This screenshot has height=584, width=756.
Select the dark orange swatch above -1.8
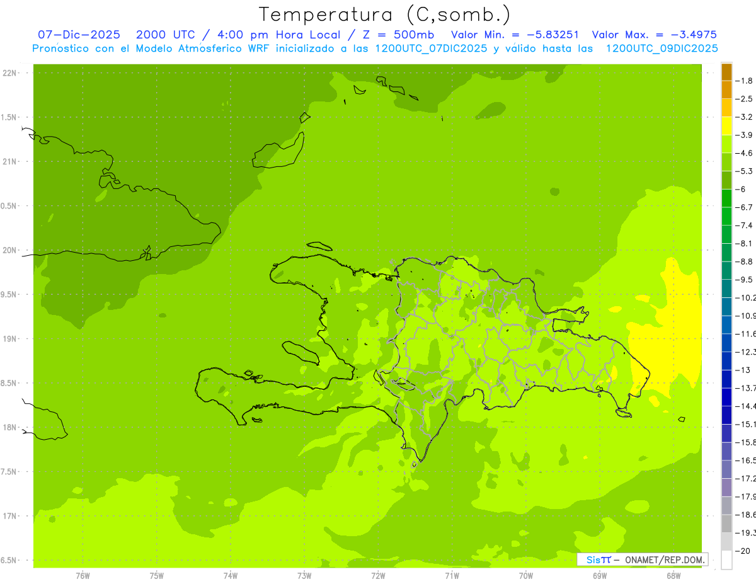[x=726, y=72]
